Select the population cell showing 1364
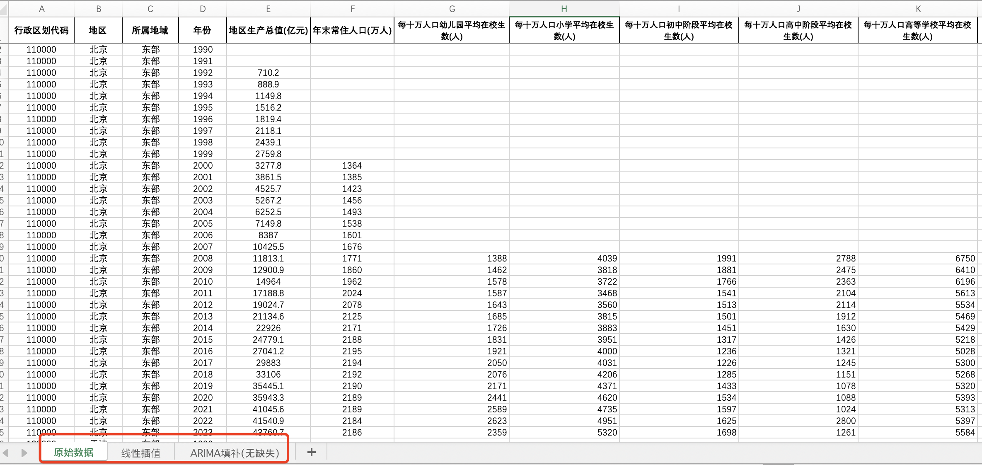Image resolution: width=982 pixels, height=465 pixels. tap(352, 165)
